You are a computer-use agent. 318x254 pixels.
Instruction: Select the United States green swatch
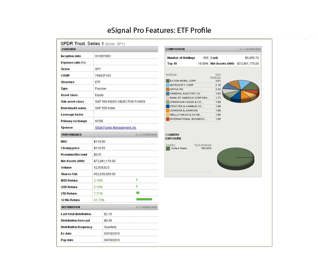168,148
